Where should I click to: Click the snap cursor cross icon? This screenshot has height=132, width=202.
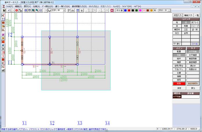click(x=81, y=10)
